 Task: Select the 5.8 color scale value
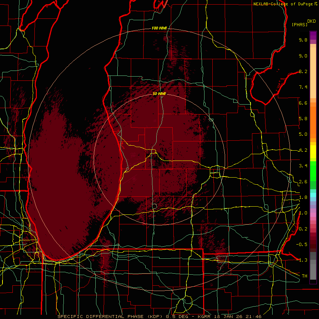pos(303,119)
